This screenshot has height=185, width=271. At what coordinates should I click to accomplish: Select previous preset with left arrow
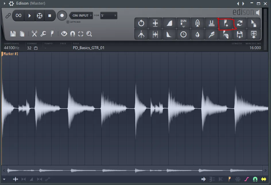click(238, 3)
